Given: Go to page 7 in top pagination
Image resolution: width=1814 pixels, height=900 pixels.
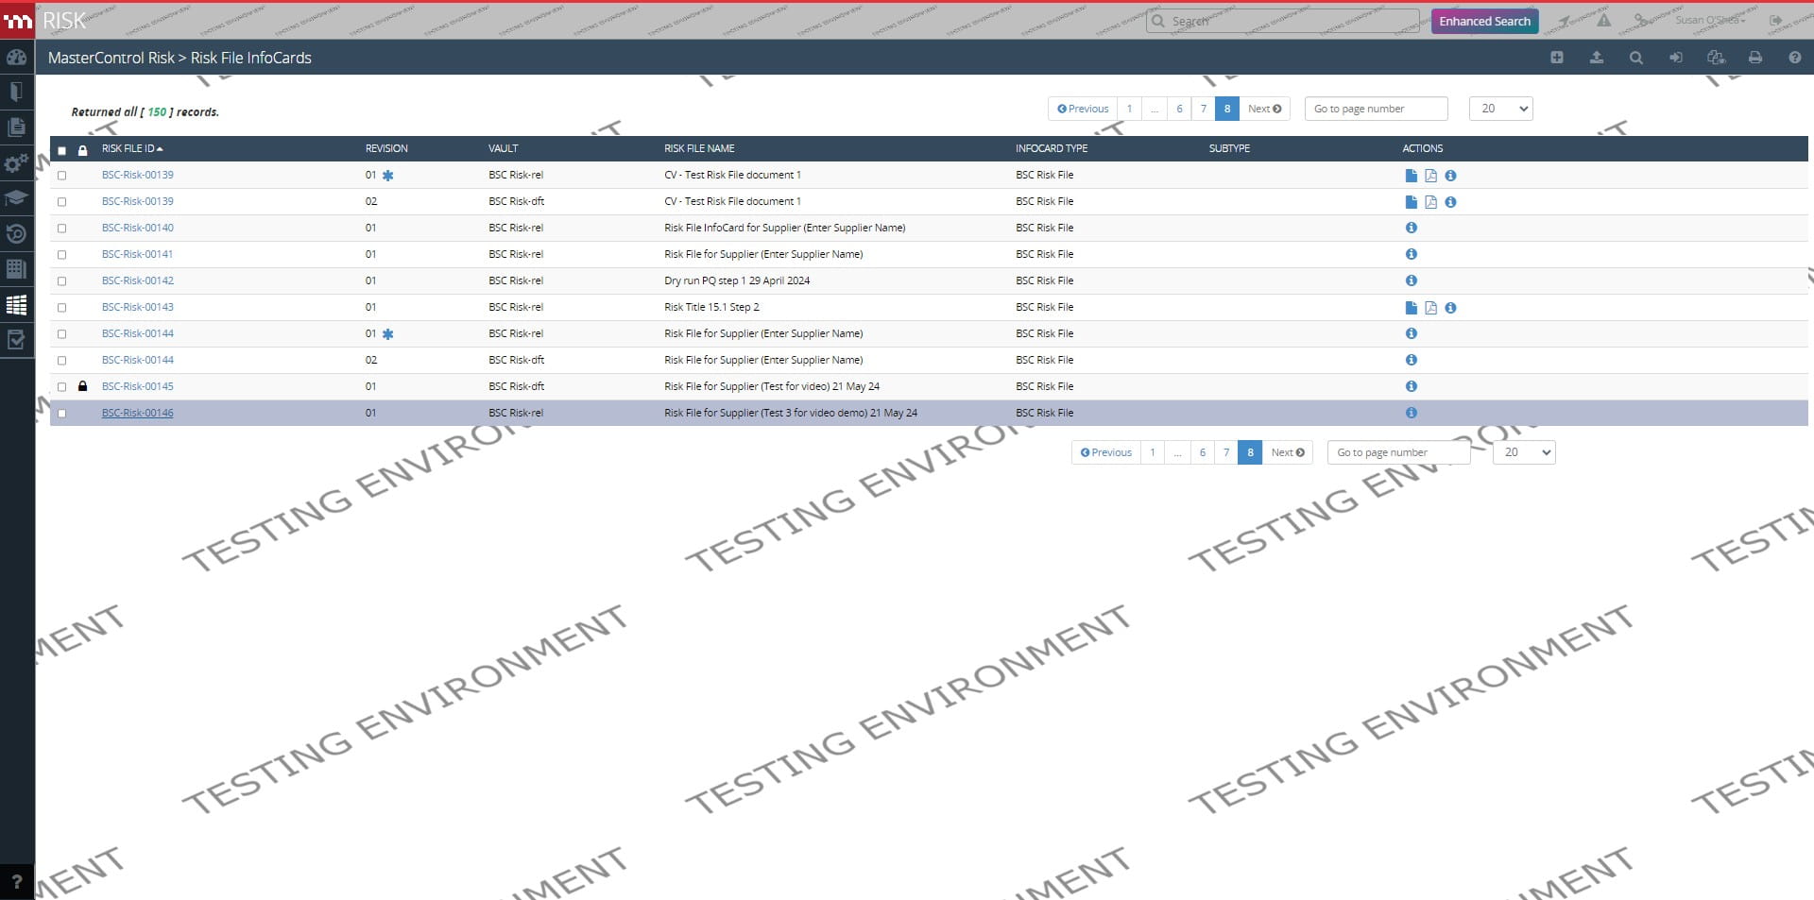Looking at the screenshot, I should (1203, 109).
